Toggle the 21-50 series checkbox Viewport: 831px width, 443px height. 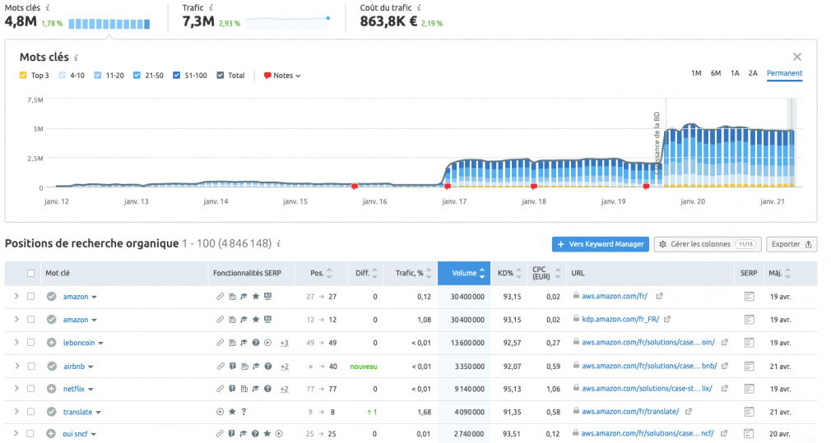(x=137, y=75)
